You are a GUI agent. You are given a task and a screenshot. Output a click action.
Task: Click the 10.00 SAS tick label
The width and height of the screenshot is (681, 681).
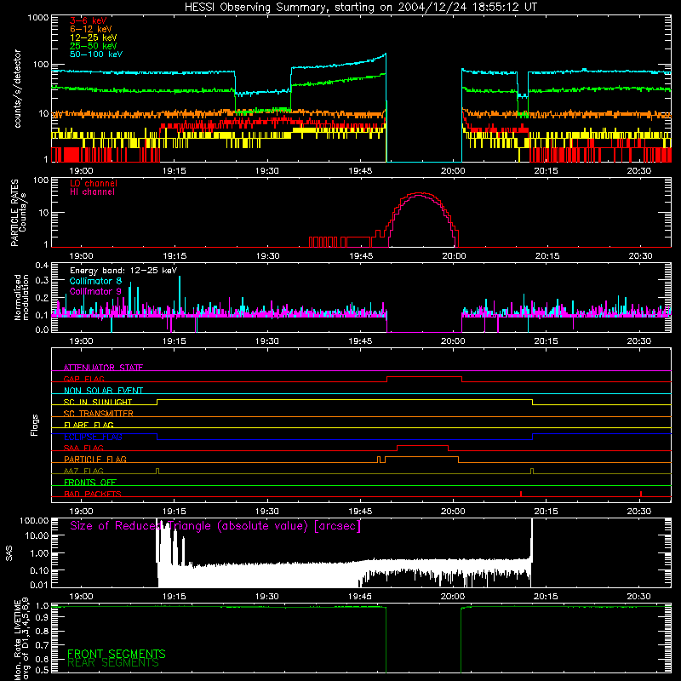tap(37, 536)
